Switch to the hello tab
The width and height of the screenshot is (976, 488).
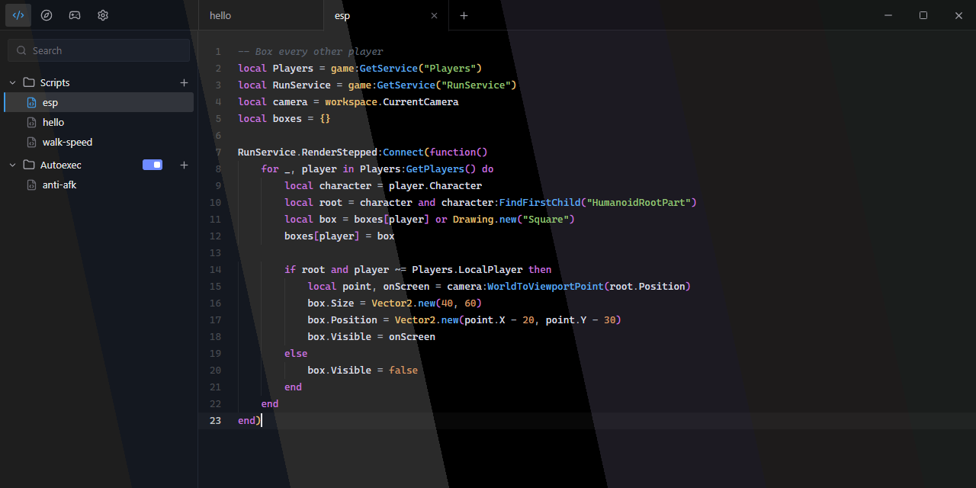(x=261, y=15)
